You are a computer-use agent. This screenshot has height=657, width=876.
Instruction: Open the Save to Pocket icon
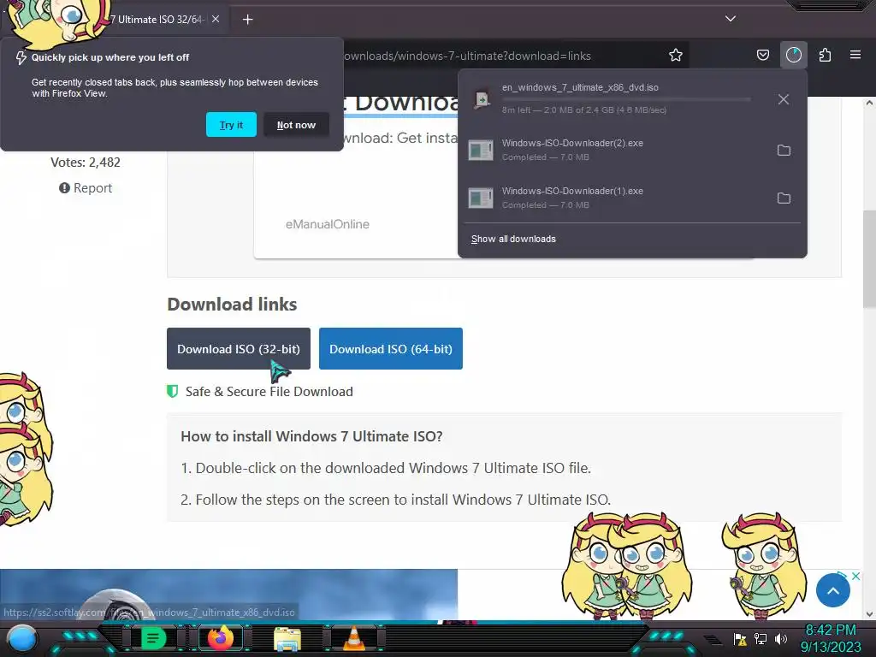(x=762, y=55)
